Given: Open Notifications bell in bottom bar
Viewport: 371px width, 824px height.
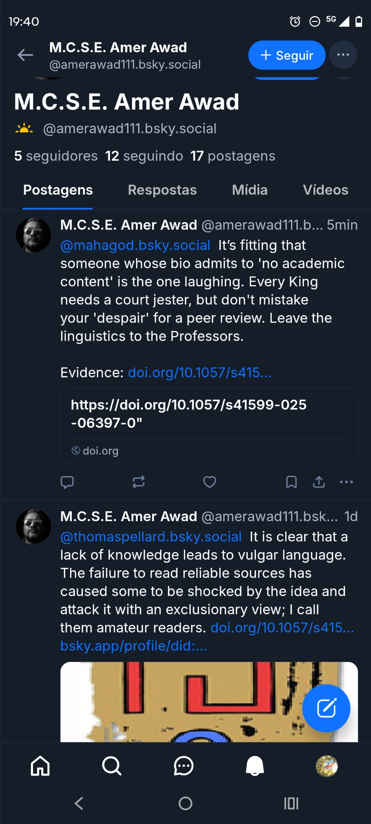Looking at the screenshot, I should 255,766.
